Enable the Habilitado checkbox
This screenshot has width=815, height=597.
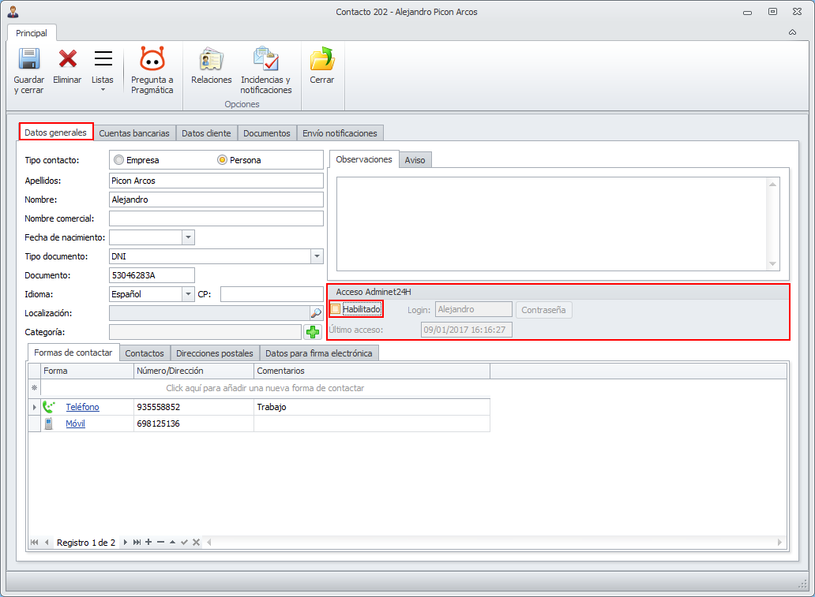click(x=336, y=309)
